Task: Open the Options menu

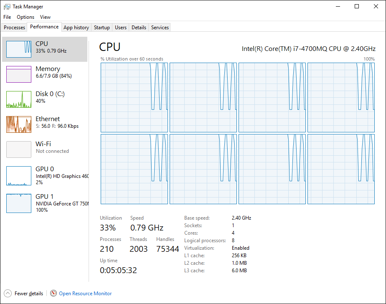Action: pos(25,17)
